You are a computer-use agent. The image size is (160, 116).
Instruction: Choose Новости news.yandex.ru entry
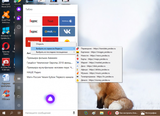(99, 56)
